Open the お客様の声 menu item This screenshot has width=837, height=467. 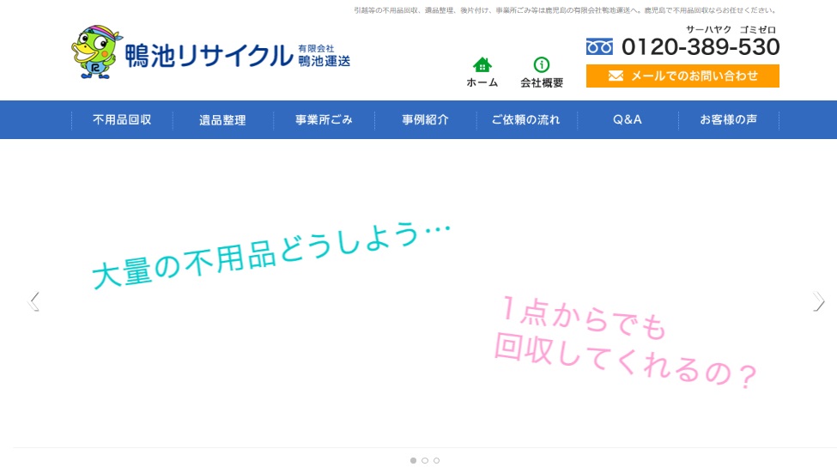[x=728, y=120]
